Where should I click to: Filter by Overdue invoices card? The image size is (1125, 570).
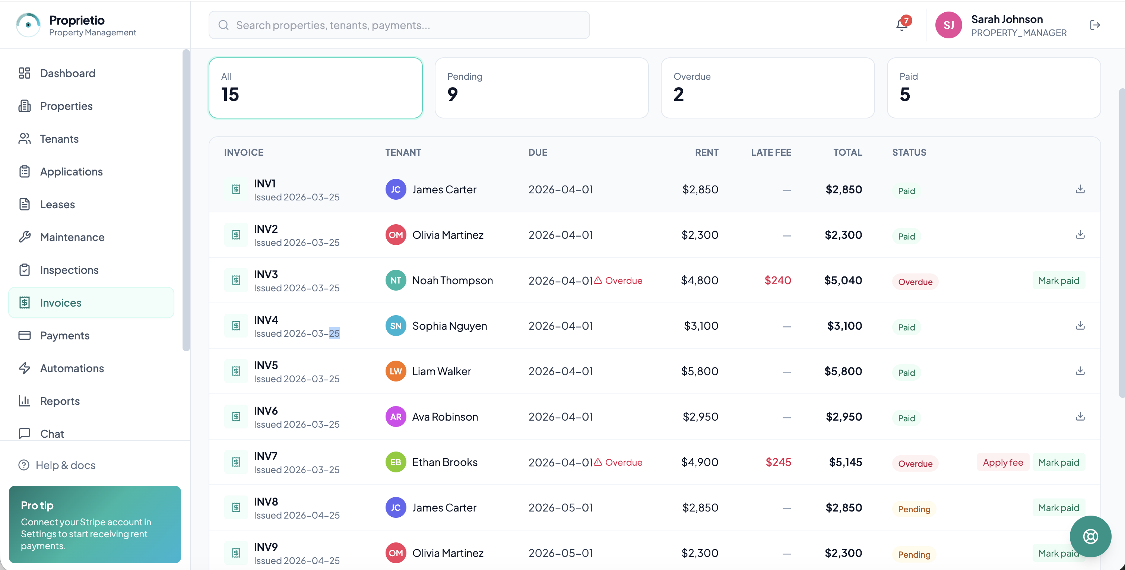(x=768, y=88)
